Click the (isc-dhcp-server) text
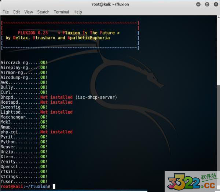The width and height of the screenshot is (220, 192). point(96,97)
